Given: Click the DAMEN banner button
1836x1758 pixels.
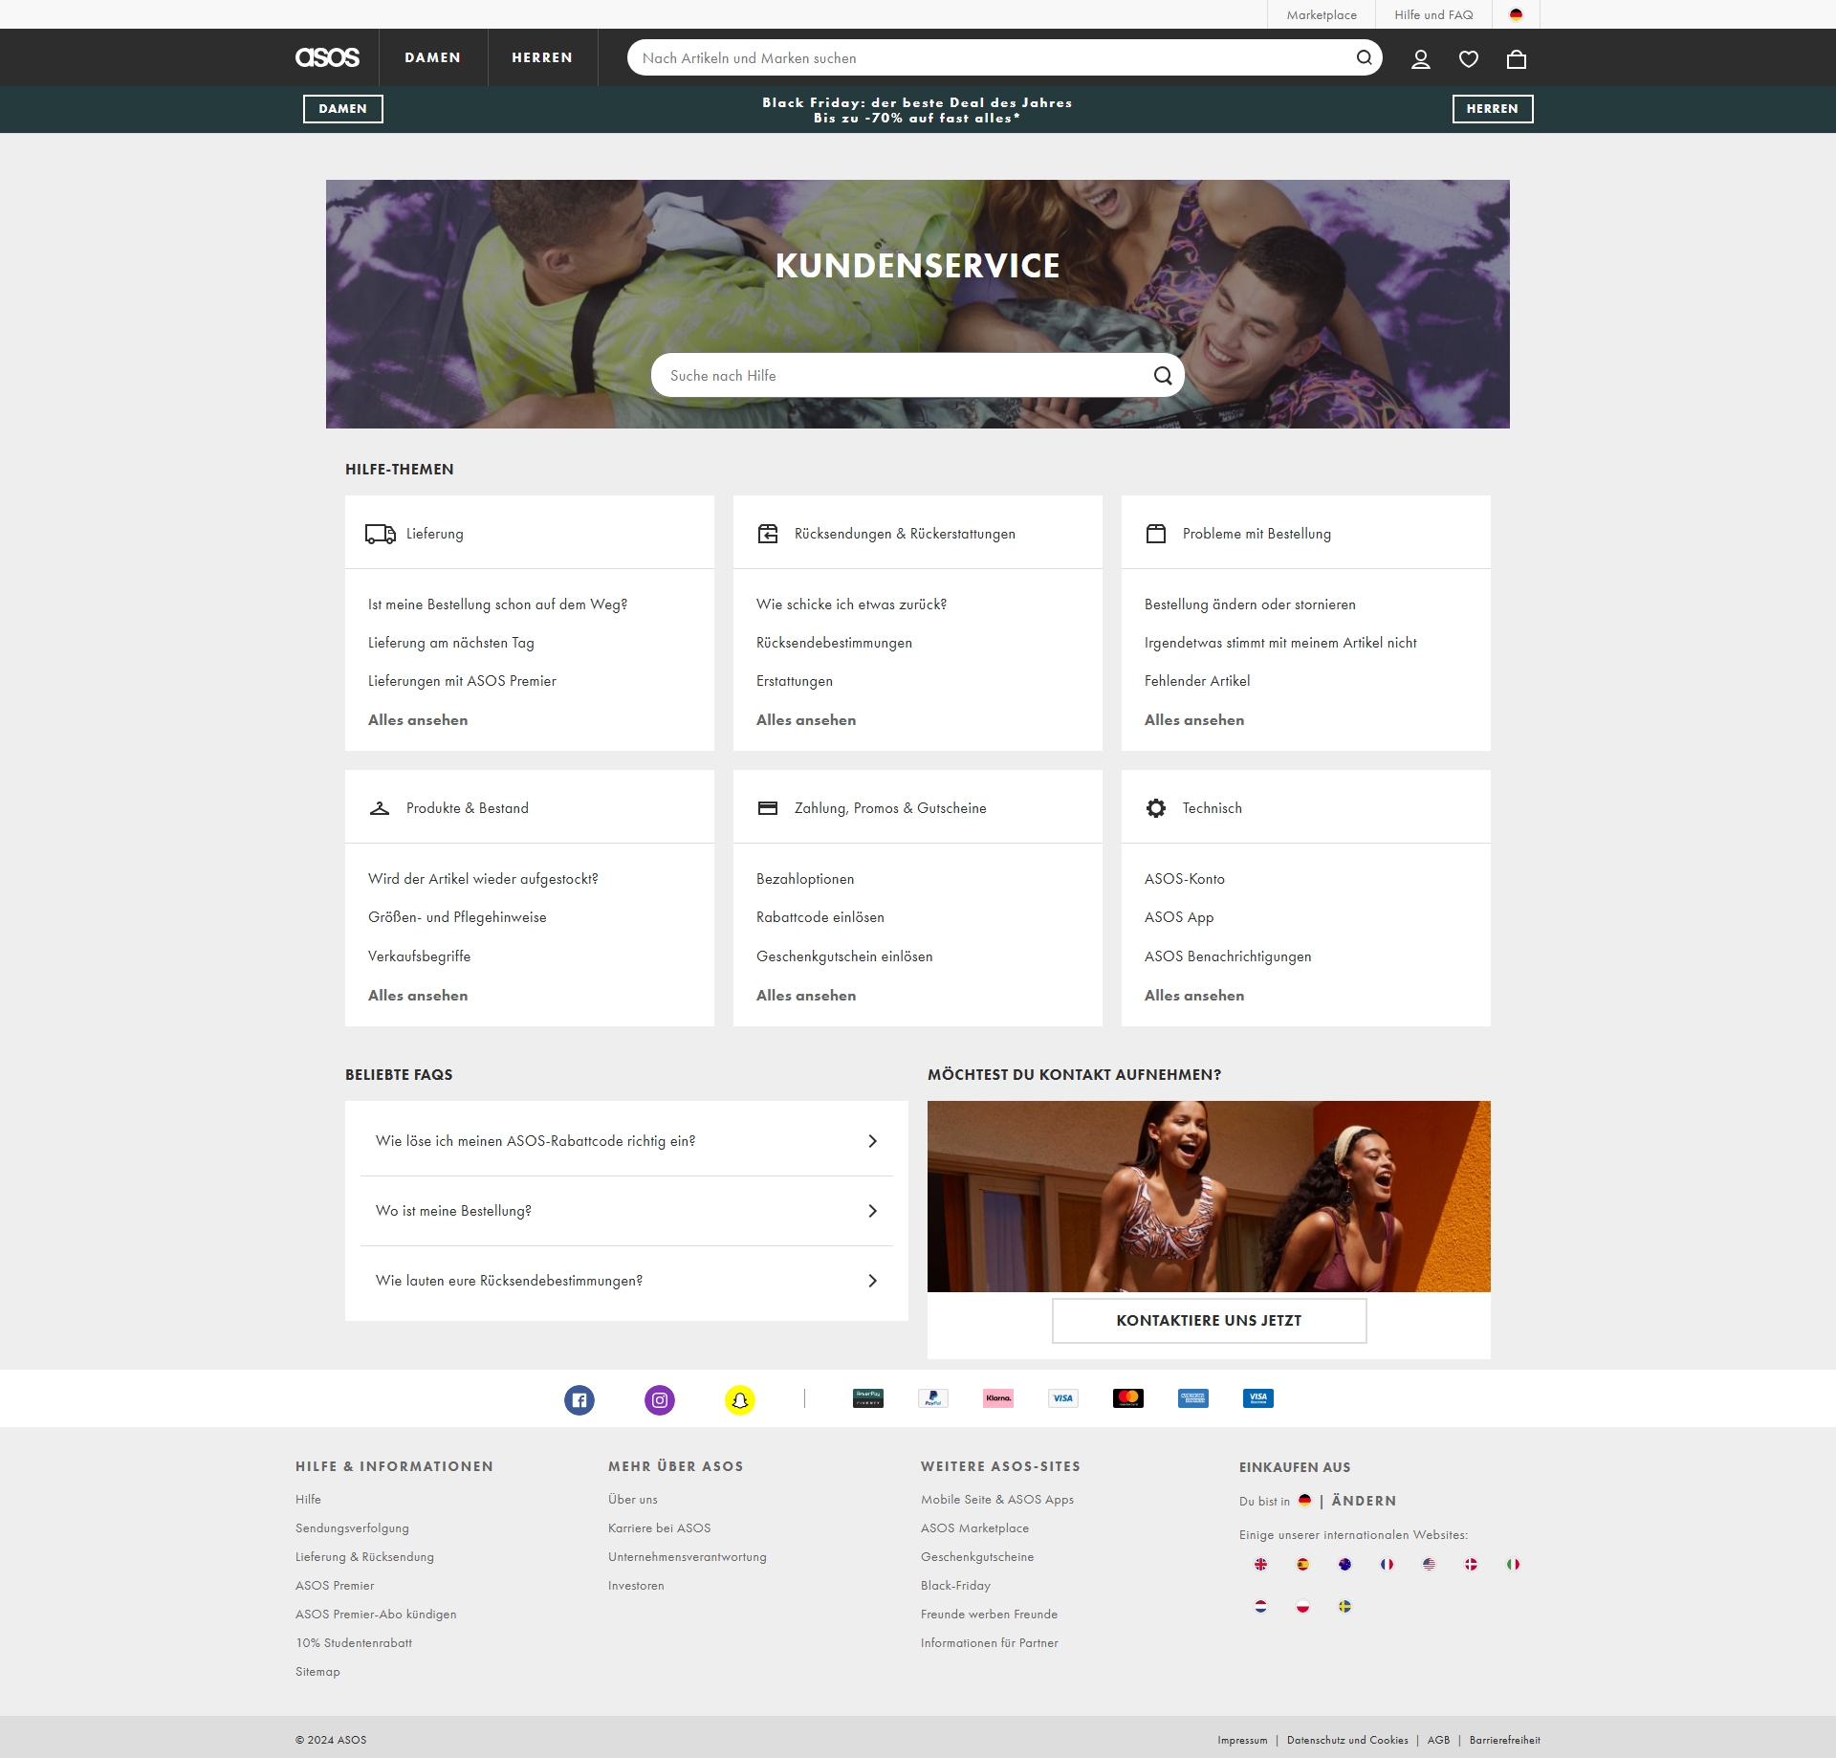Looking at the screenshot, I should pyautogui.click(x=343, y=109).
